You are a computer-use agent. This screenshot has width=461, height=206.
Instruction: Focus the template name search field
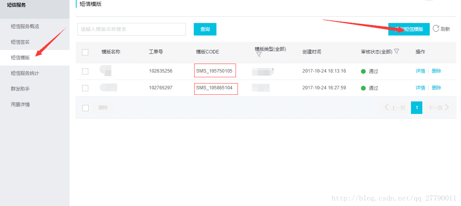[x=131, y=29]
